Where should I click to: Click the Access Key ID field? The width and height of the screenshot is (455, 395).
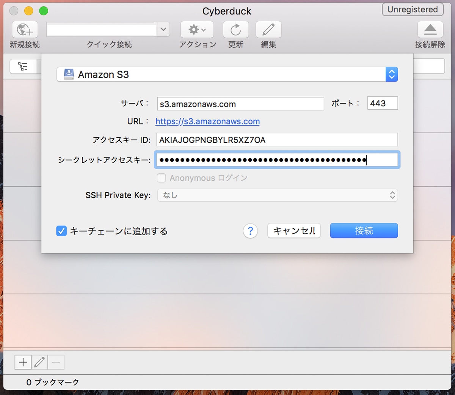click(277, 140)
